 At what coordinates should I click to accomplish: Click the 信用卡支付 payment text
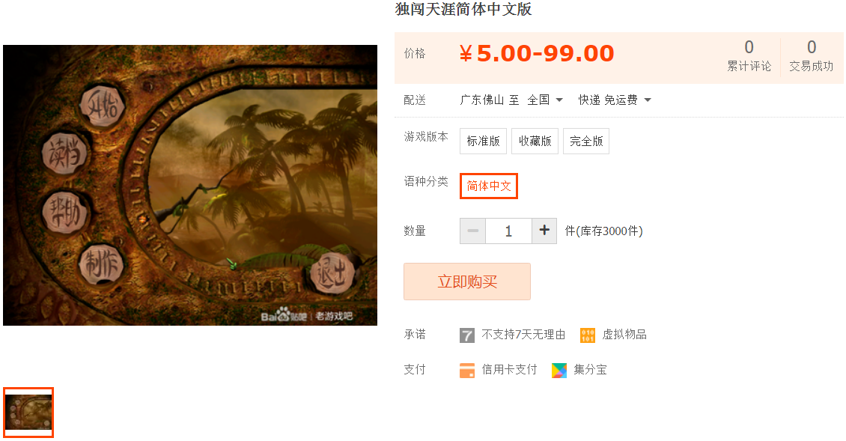pyautogui.click(x=509, y=370)
